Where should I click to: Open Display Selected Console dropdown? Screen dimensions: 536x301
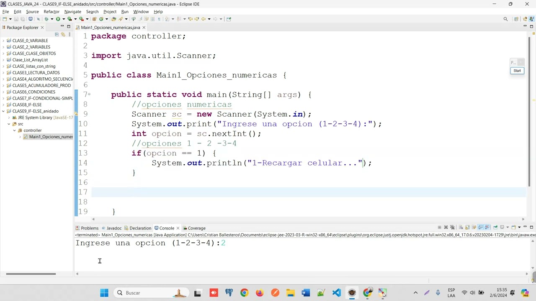pos(508,227)
